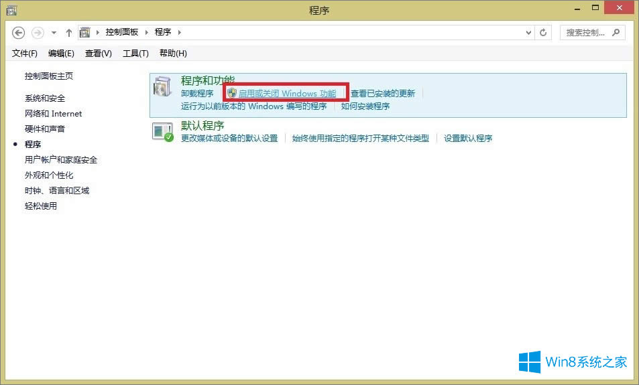The width and height of the screenshot is (639, 385).
Task: Minimize the 程序 window
Action: (577, 8)
